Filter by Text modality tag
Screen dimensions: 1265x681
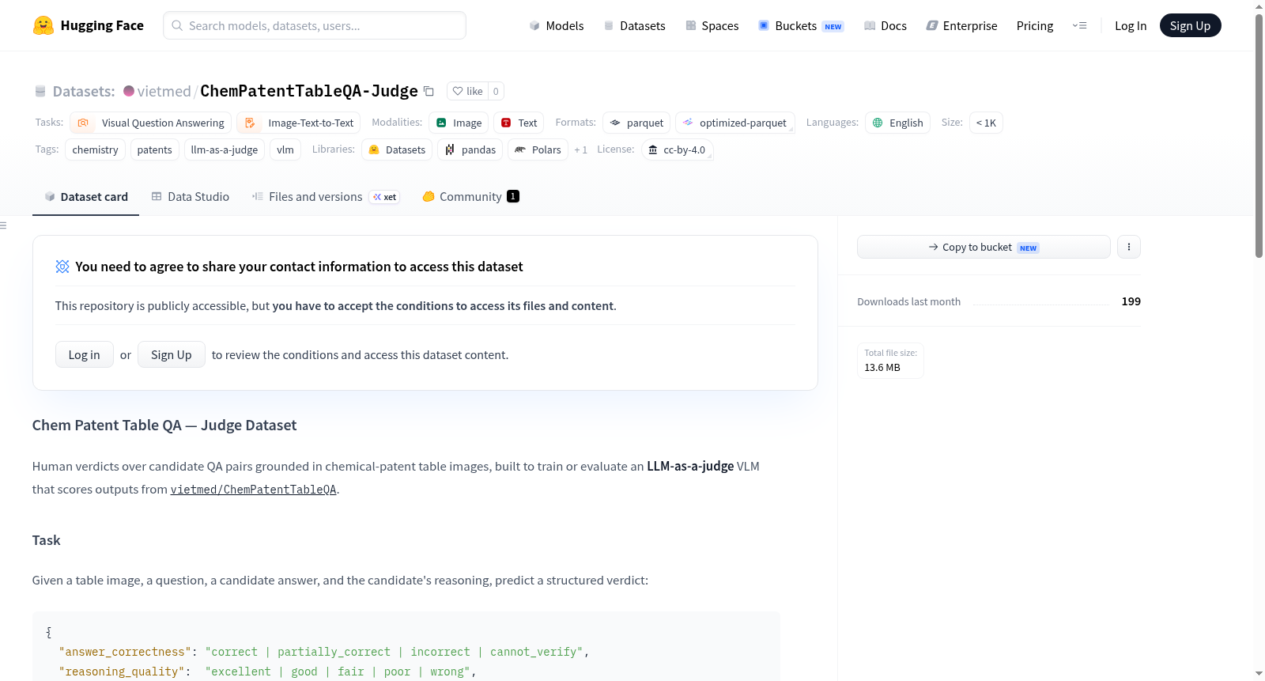[519, 123]
